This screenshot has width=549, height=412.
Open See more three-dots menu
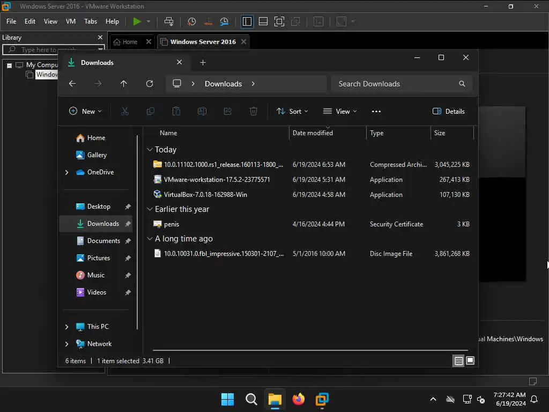[376, 112]
